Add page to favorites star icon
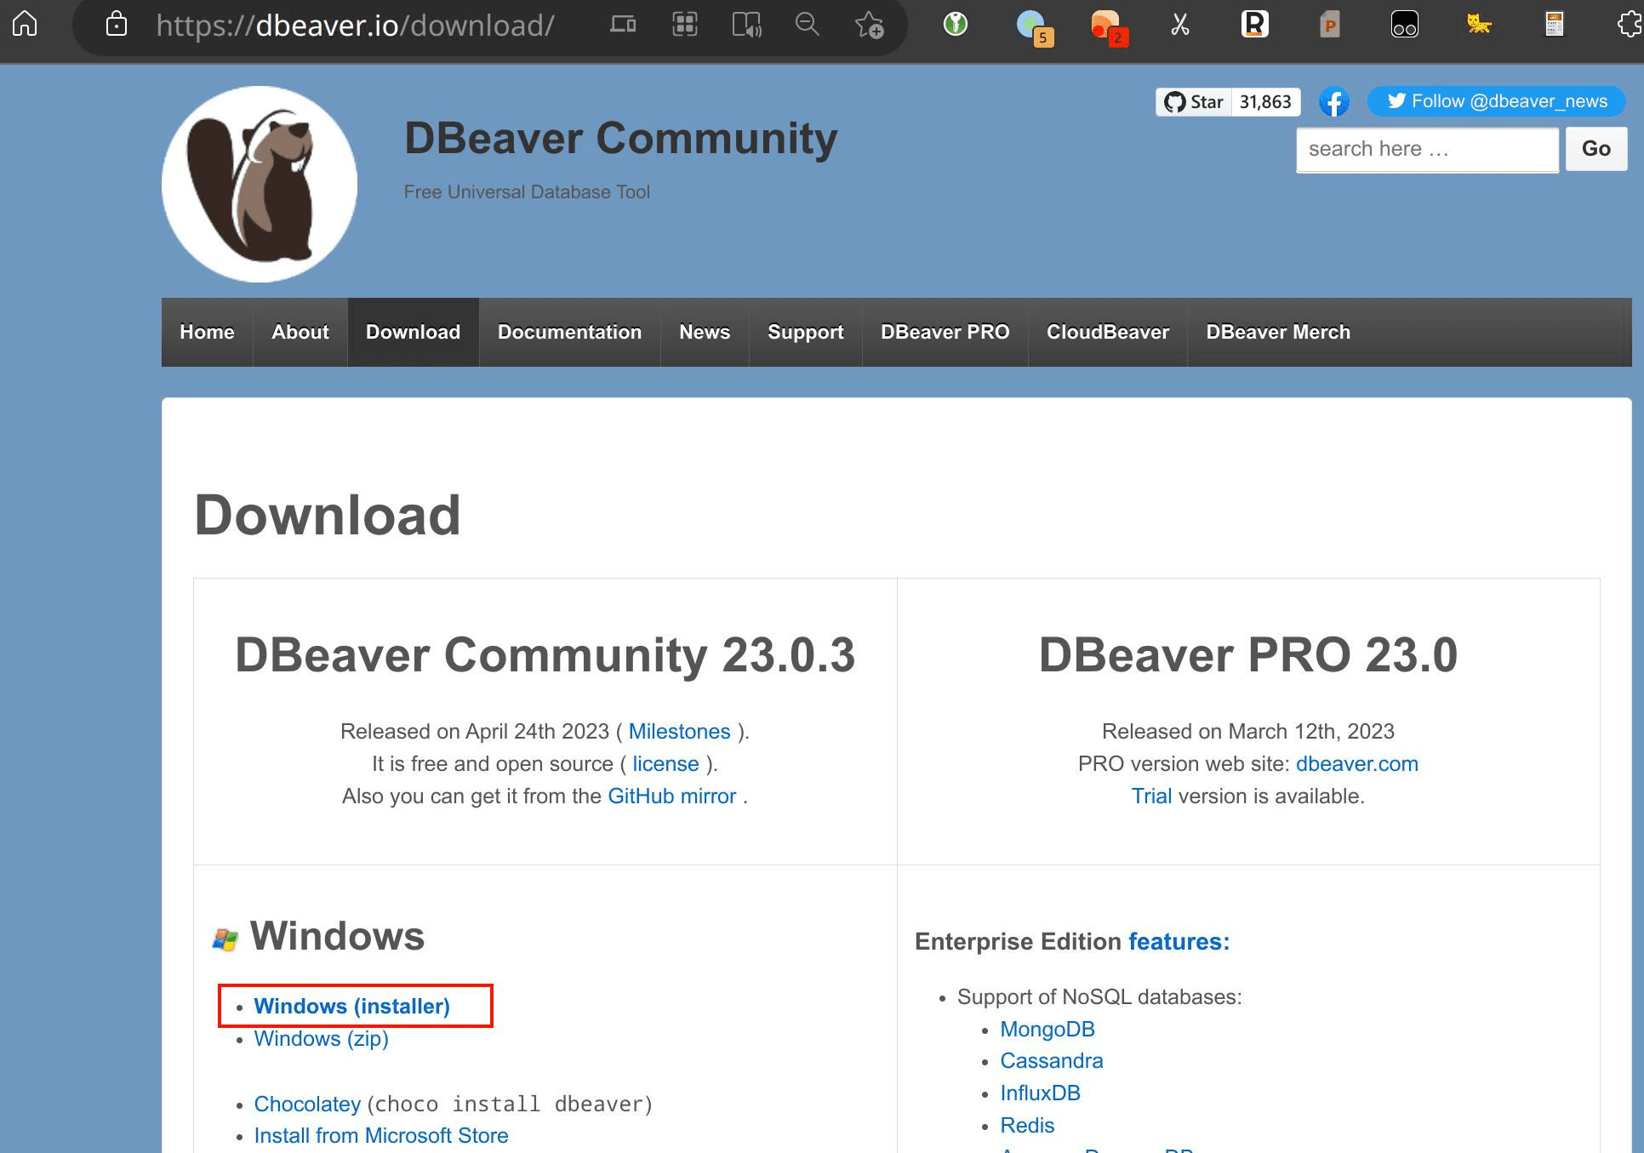 click(870, 25)
